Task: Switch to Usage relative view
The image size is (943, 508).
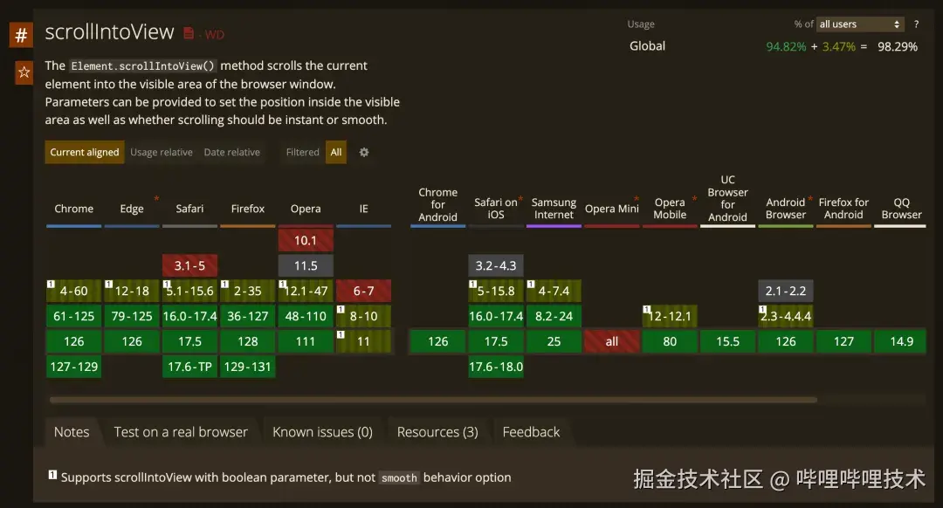Action: click(162, 152)
